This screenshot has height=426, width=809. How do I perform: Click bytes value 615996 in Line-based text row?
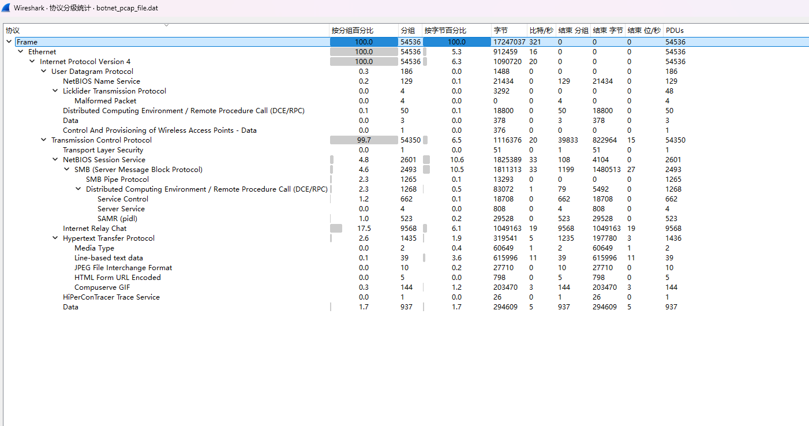tap(505, 258)
